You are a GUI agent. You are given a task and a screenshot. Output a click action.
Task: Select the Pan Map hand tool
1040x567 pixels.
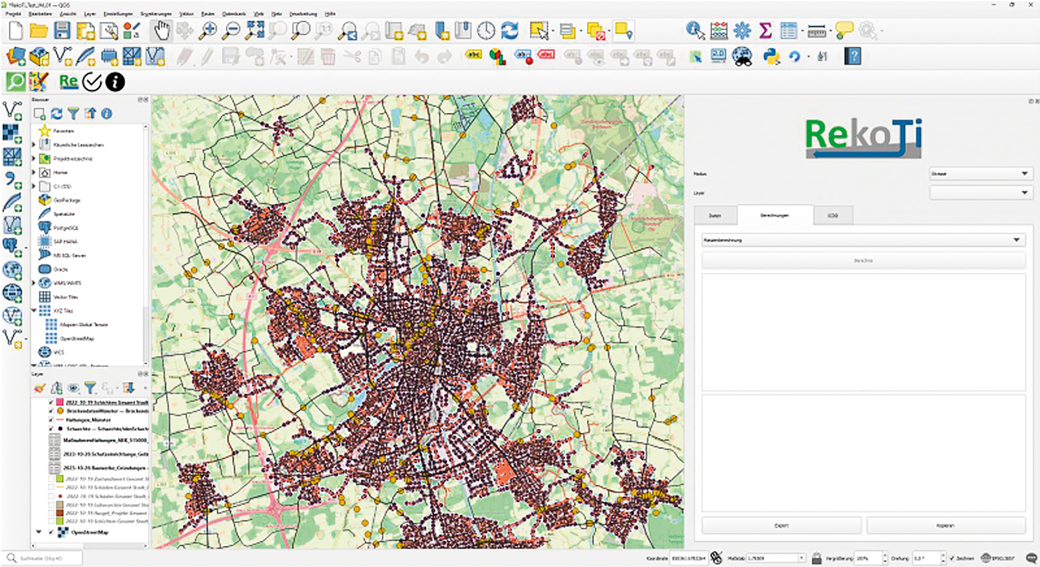tap(161, 31)
